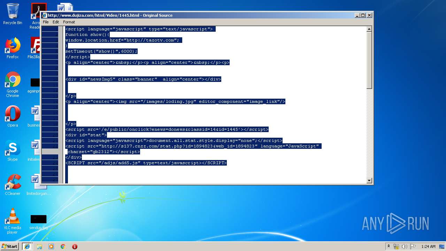Click the network status tray icon
Viewport: 446px width, 251px height.
pyautogui.click(x=396, y=246)
